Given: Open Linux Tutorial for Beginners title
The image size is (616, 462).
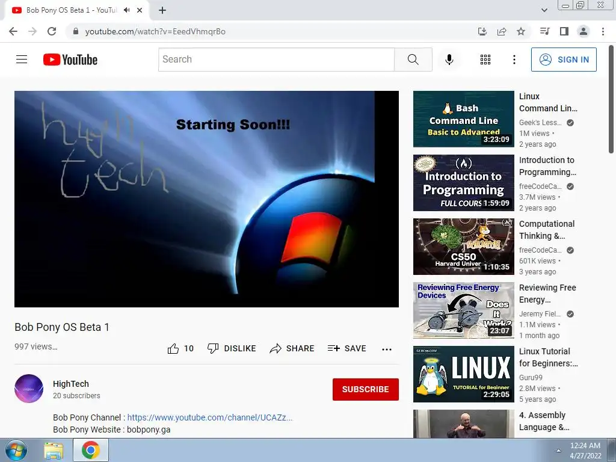Looking at the screenshot, I should click(x=549, y=357).
